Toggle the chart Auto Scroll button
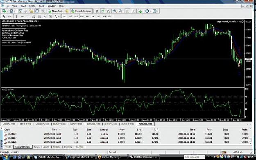 pos(128,11)
